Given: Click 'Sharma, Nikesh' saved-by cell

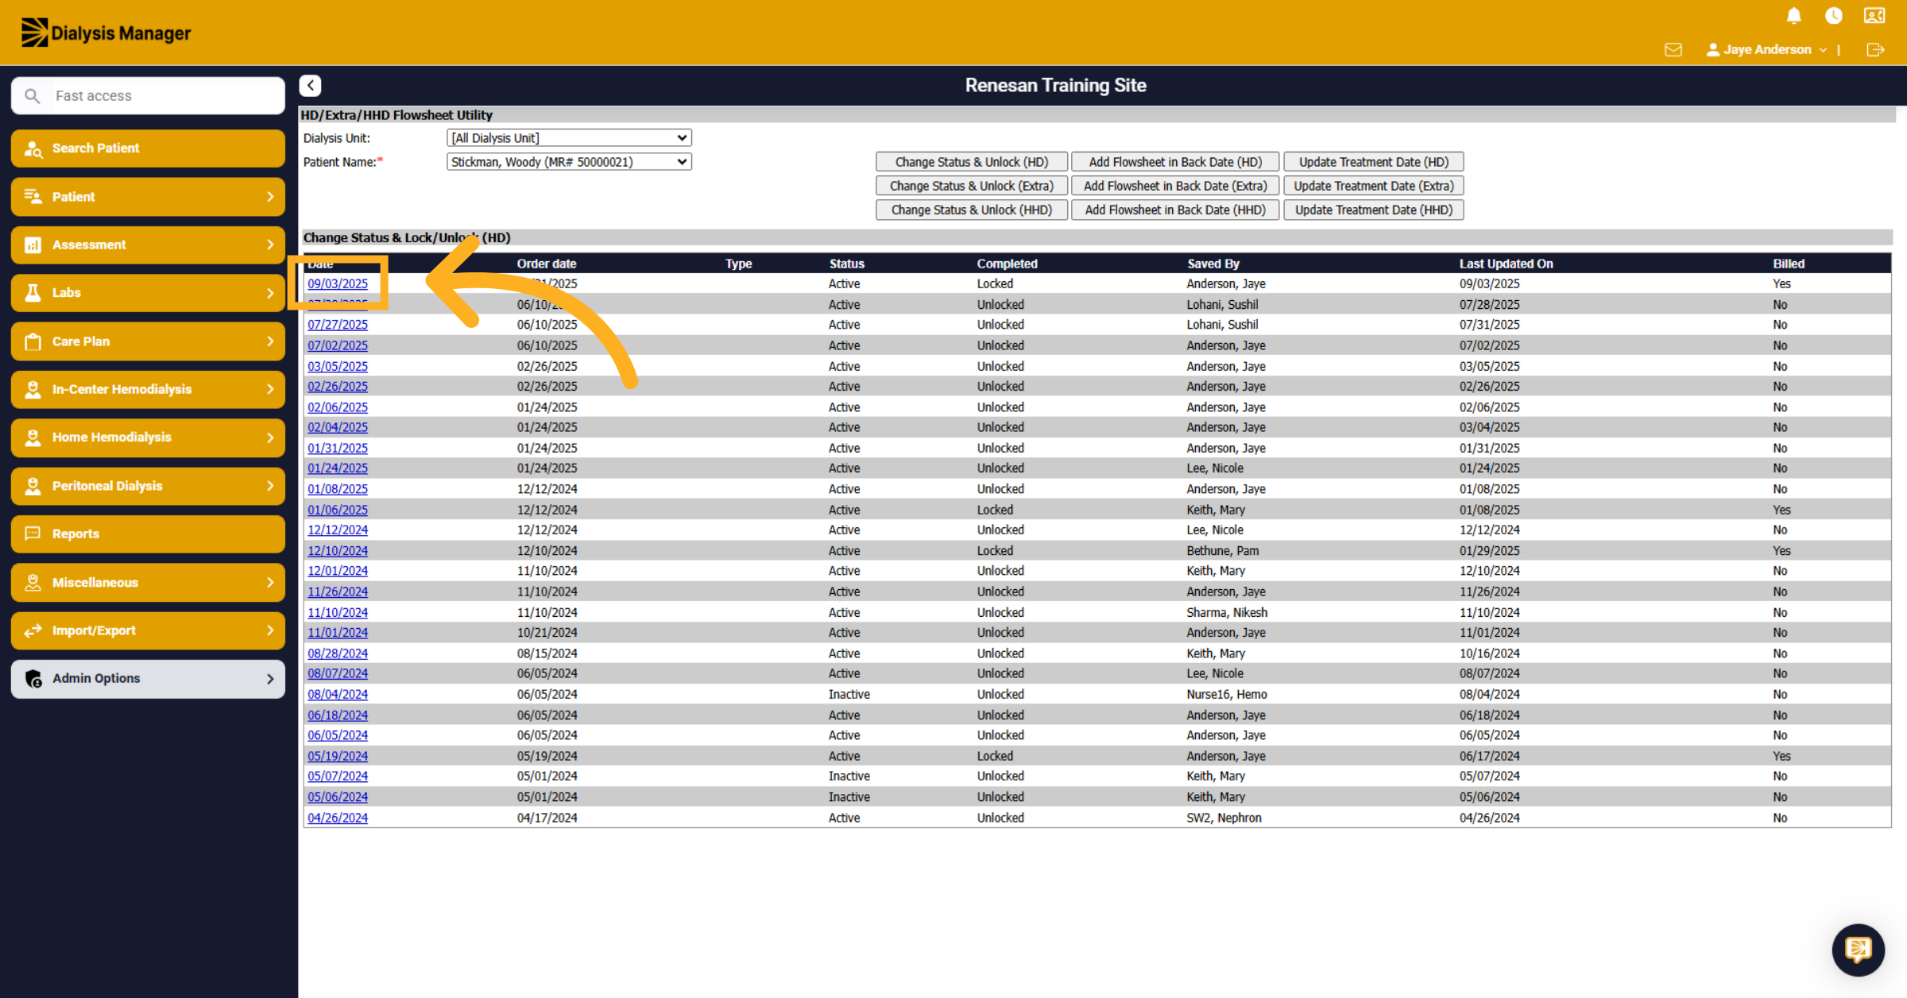Looking at the screenshot, I should 1226,612.
